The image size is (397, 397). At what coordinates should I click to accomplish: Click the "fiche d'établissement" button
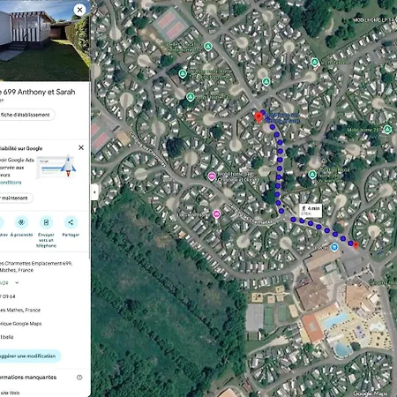[x=26, y=115]
